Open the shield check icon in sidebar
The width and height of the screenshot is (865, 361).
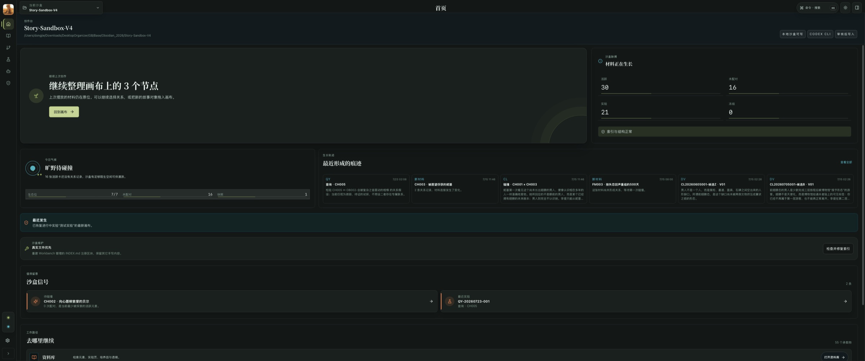pos(8,83)
